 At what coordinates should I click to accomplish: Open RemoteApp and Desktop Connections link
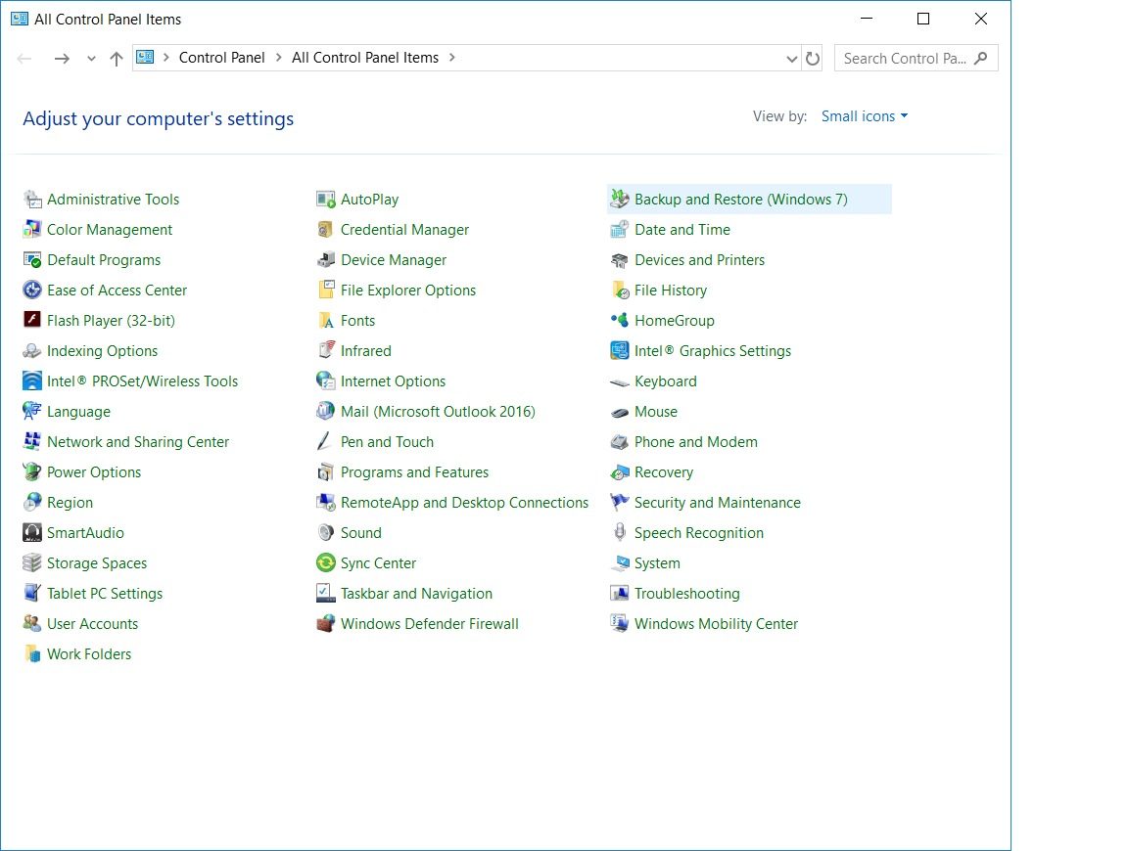(x=464, y=503)
